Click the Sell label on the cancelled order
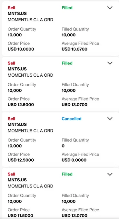119x219 pixels. coord(11,119)
